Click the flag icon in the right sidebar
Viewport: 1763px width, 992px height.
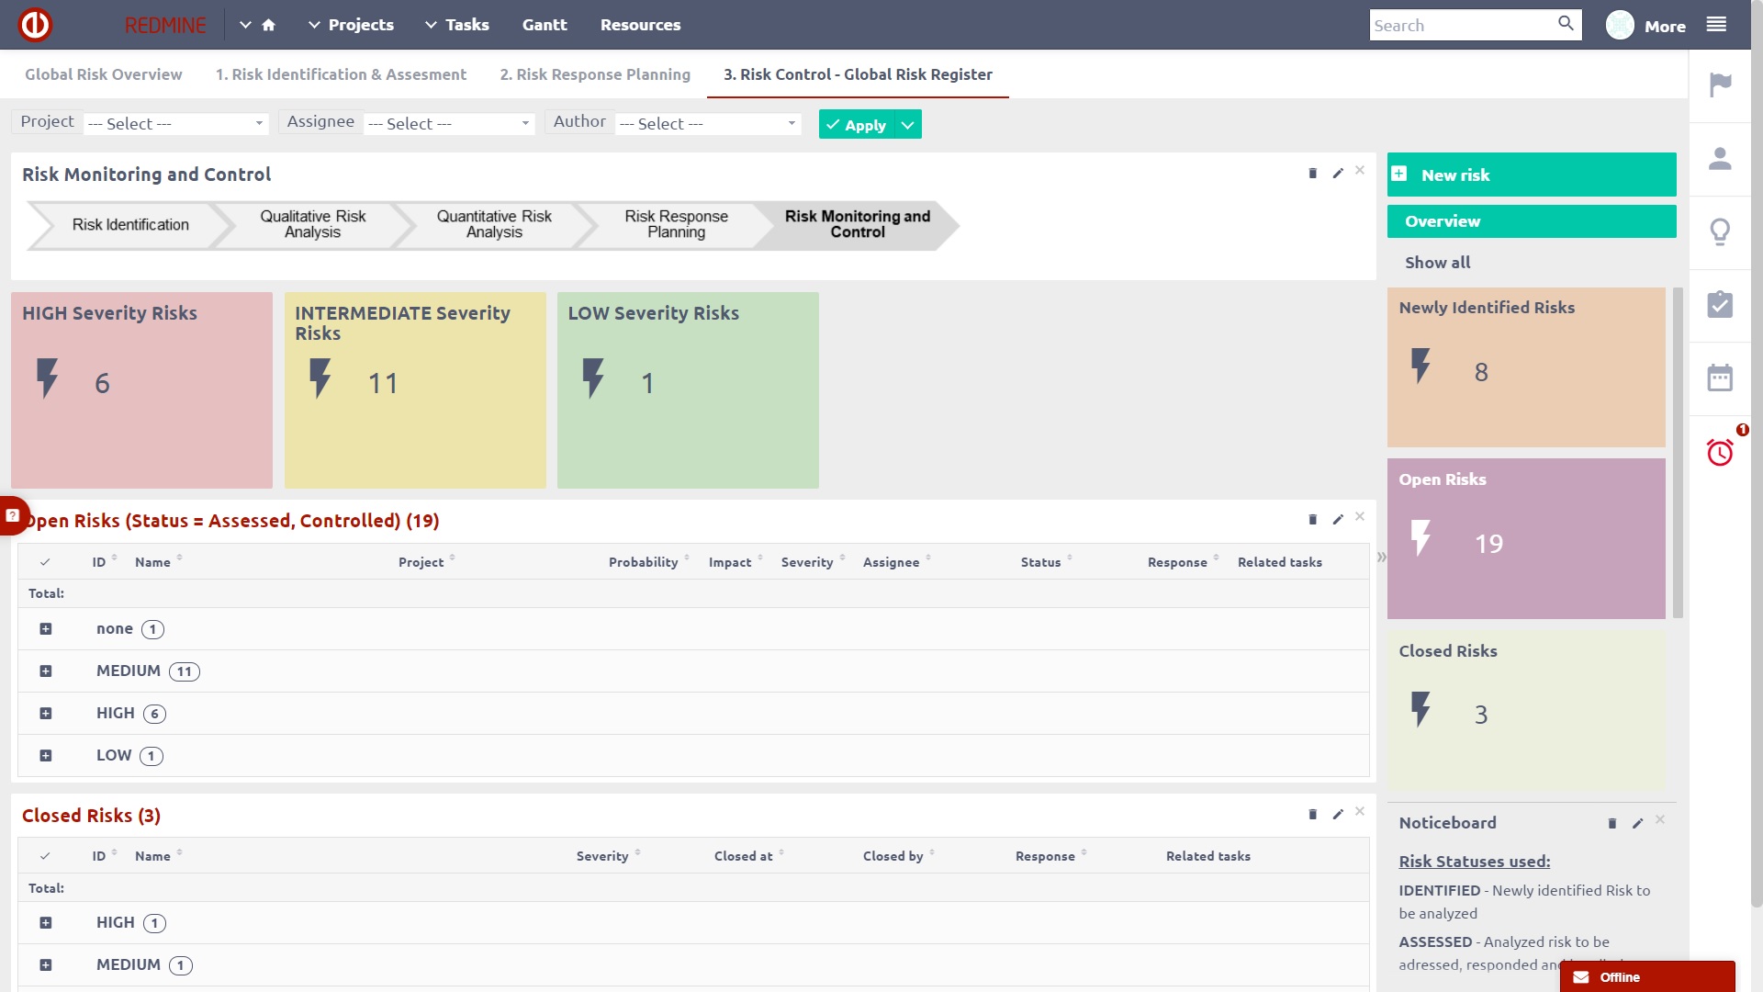click(1722, 83)
